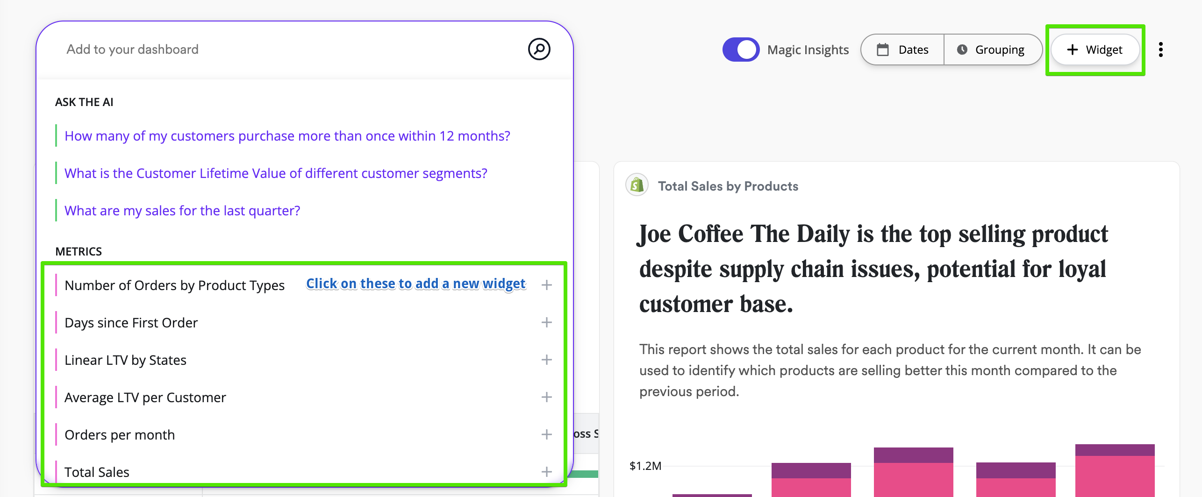This screenshot has height=497, width=1202.
Task: Click the + Widget button
Action: [1095, 50]
